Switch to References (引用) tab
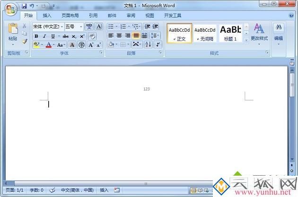 coord(93,16)
